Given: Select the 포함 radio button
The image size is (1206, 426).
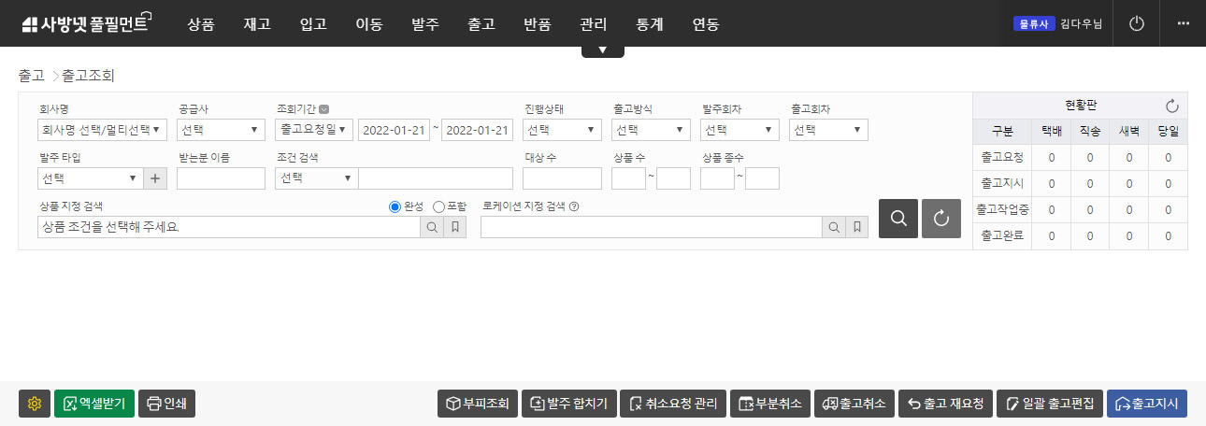Looking at the screenshot, I should (x=438, y=206).
